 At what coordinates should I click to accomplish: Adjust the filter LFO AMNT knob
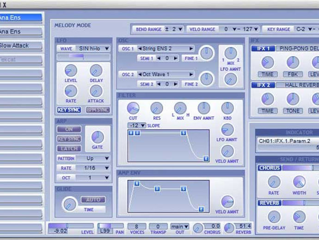click(227, 130)
